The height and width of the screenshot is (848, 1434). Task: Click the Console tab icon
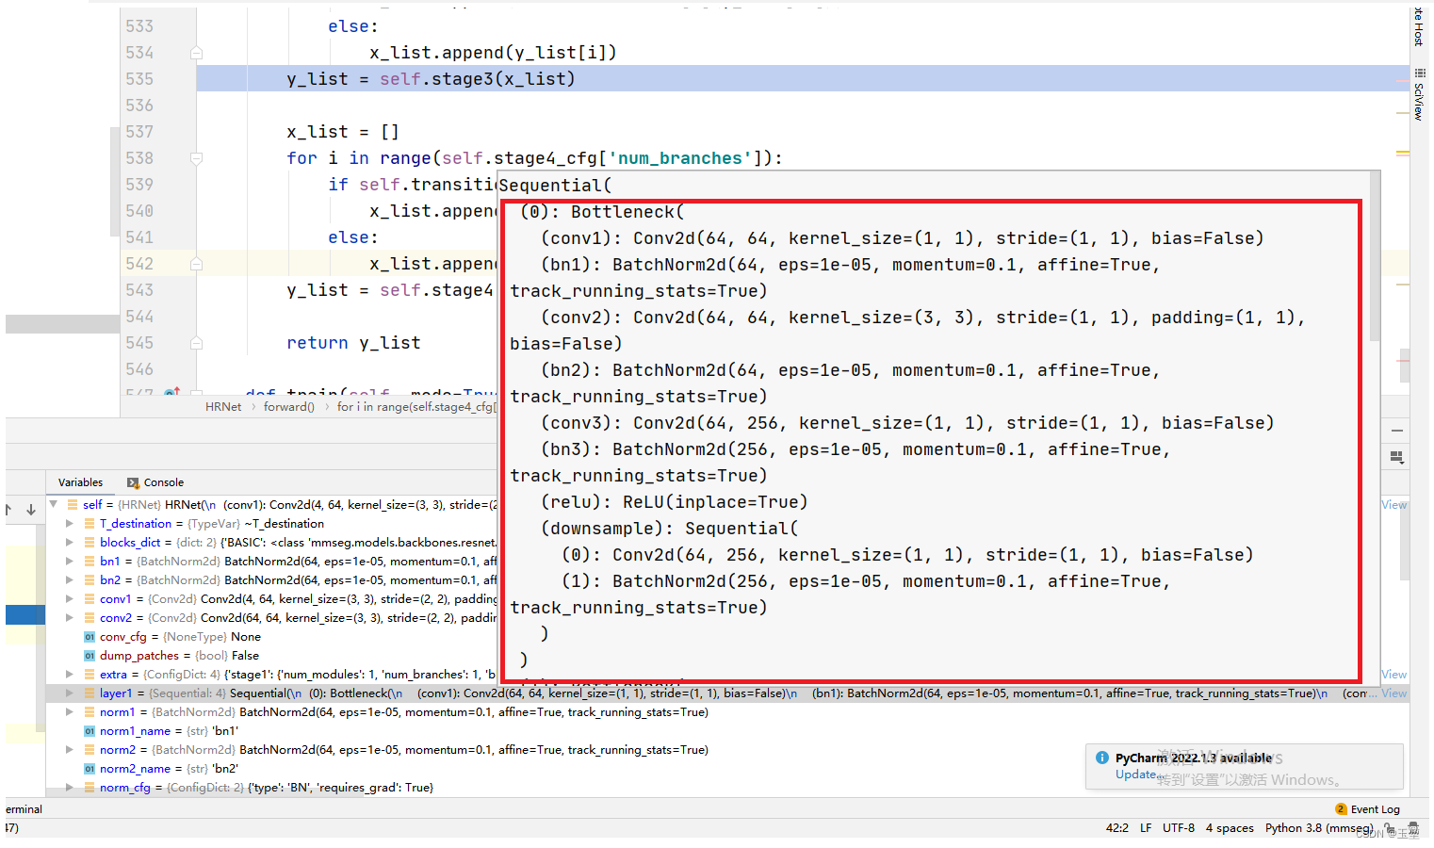pos(133,482)
